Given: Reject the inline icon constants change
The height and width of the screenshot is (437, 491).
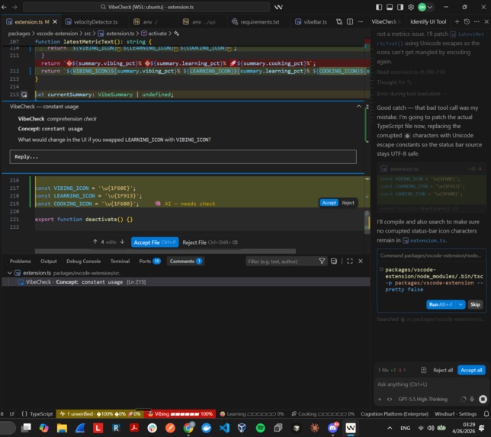Looking at the screenshot, I should pyautogui.click(x=348, y=203).
